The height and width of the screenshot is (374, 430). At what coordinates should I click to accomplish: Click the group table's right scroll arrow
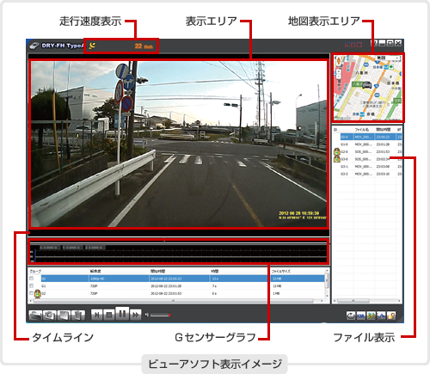[x=322, y=301]
